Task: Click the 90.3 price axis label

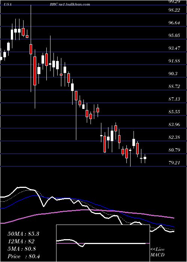Action: [x=174, y=73]
